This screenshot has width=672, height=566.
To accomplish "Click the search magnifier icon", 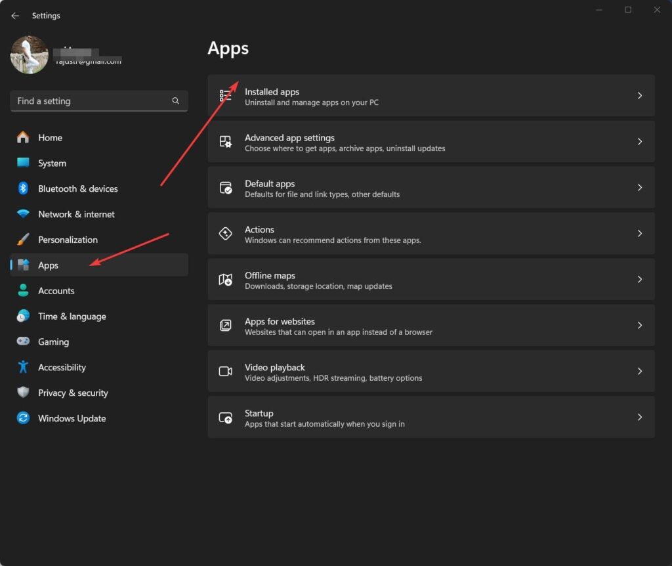I will [x=176, y=101].
